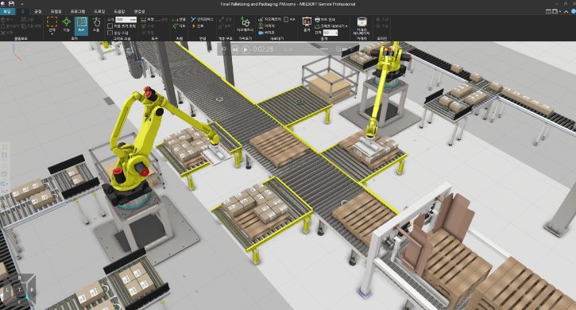576x310 pixels.
Task: Enable the always snap checkbox
Action: [110, 33]
